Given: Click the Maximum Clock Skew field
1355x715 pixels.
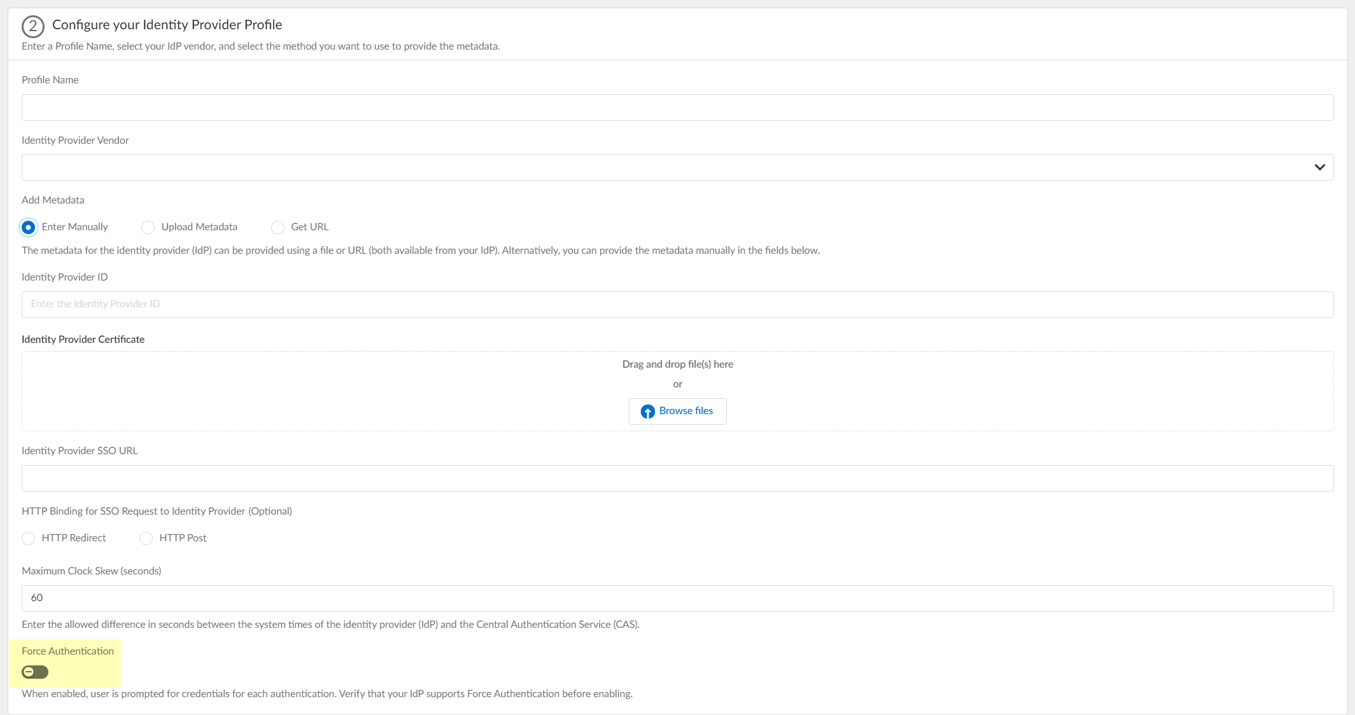Looking at the screenshot, I should [677, 598].
